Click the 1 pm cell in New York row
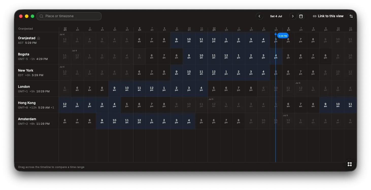 coord(226,73)
